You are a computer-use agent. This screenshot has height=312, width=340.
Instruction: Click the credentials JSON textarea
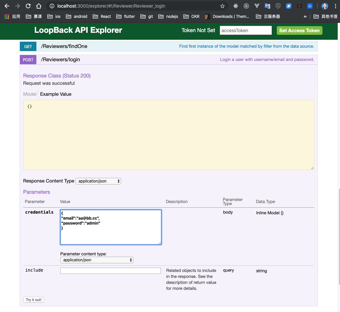[111, 227]
